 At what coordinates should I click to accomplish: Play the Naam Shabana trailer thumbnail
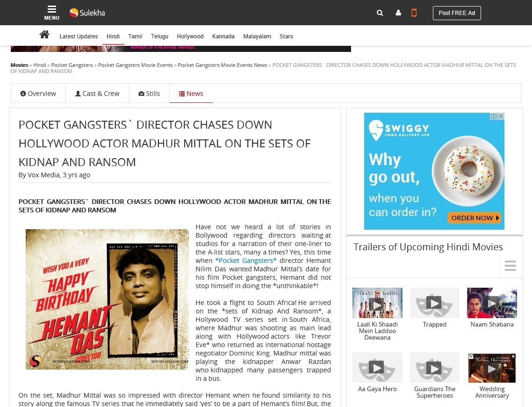tap(492, 303)
